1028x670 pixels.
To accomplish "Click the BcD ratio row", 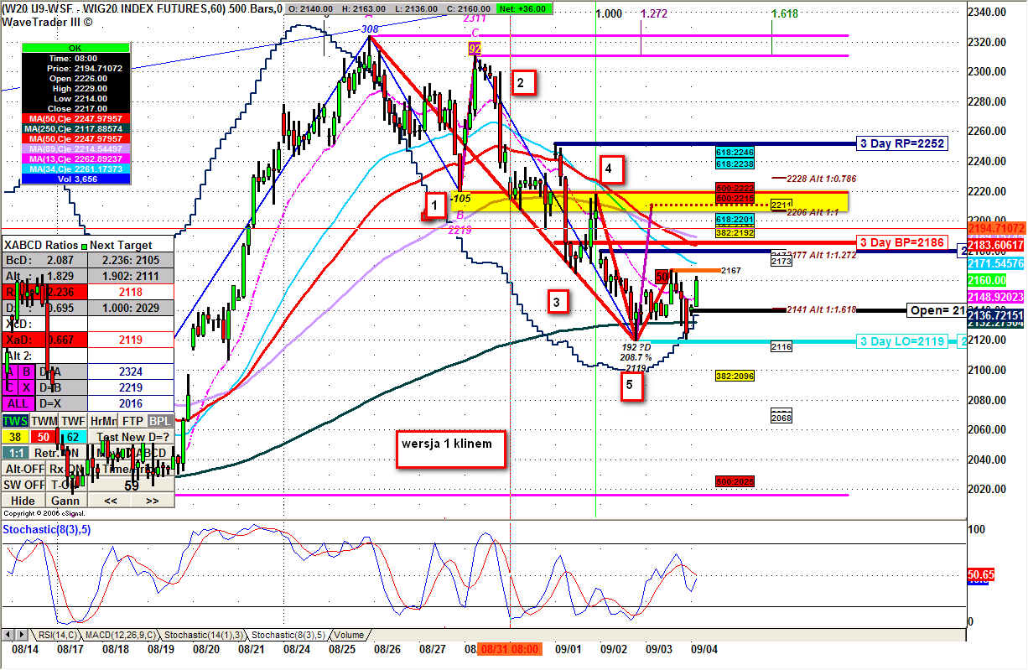I will click(44, 261).
